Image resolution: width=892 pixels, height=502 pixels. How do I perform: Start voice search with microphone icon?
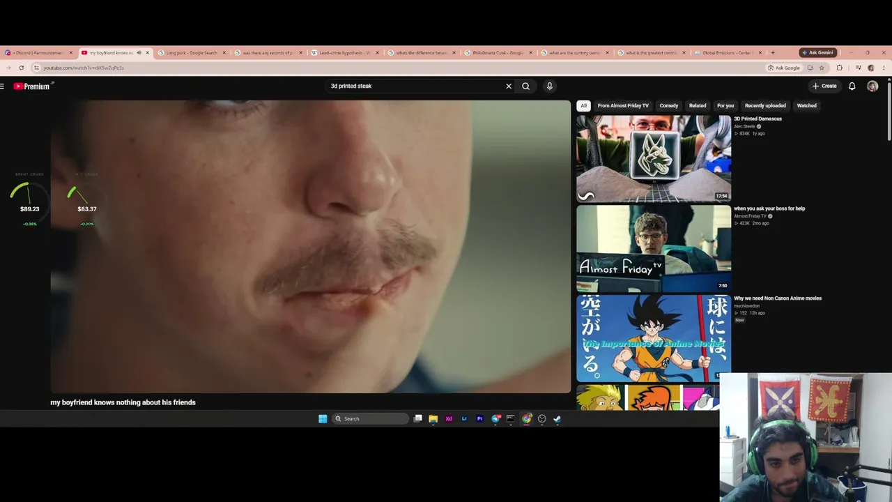click(549, 86)
